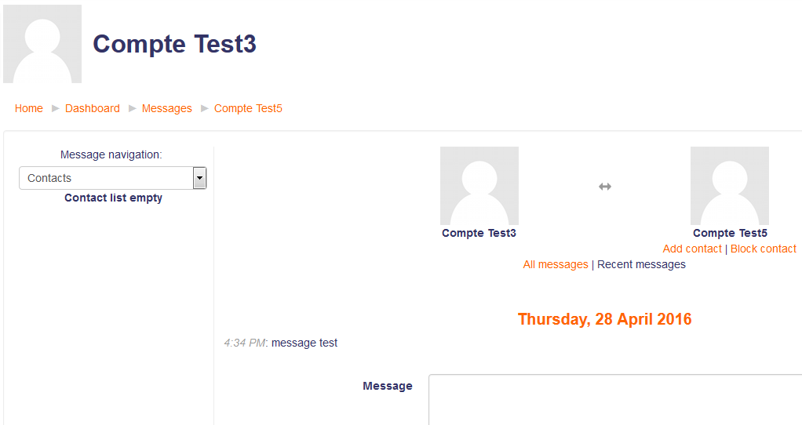Click Compte Test5 breadcrumb link
The image size is (802, 425).
tap(248, 108)
